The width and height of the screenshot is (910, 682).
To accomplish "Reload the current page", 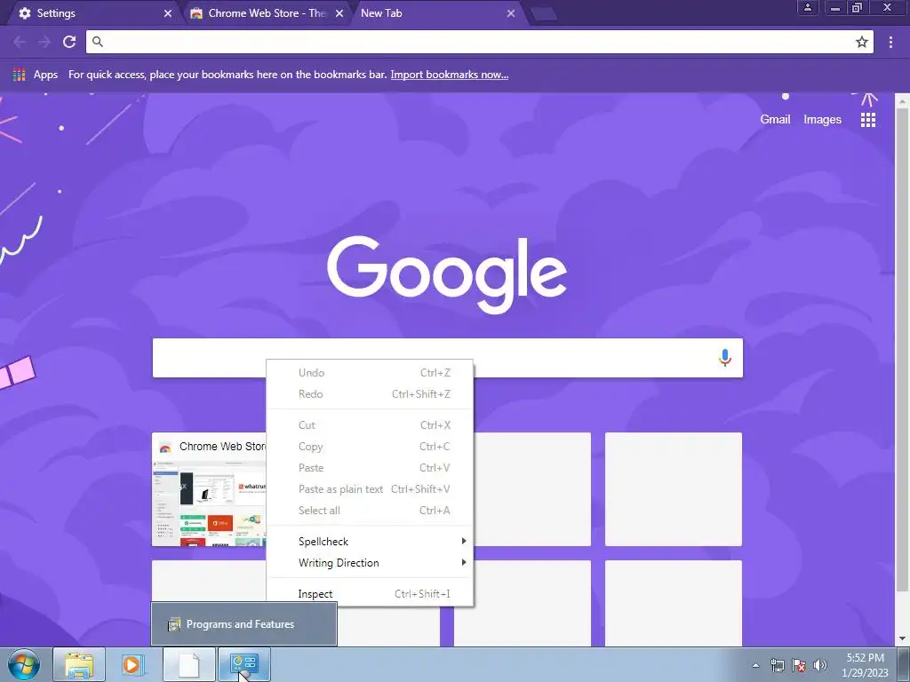I will point(69,42).
